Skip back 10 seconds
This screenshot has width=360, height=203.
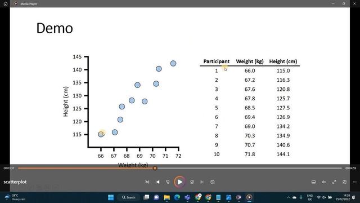168,182
